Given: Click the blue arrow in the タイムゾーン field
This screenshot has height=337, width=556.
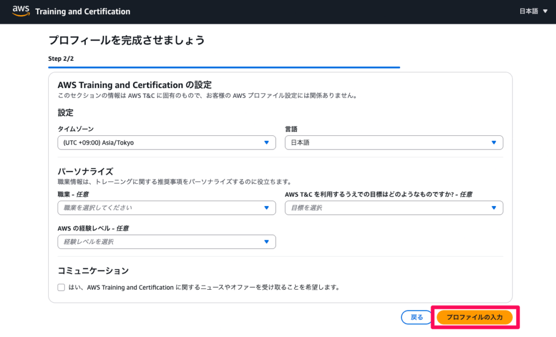Looking at the screenshot, I should click(266, 142).
